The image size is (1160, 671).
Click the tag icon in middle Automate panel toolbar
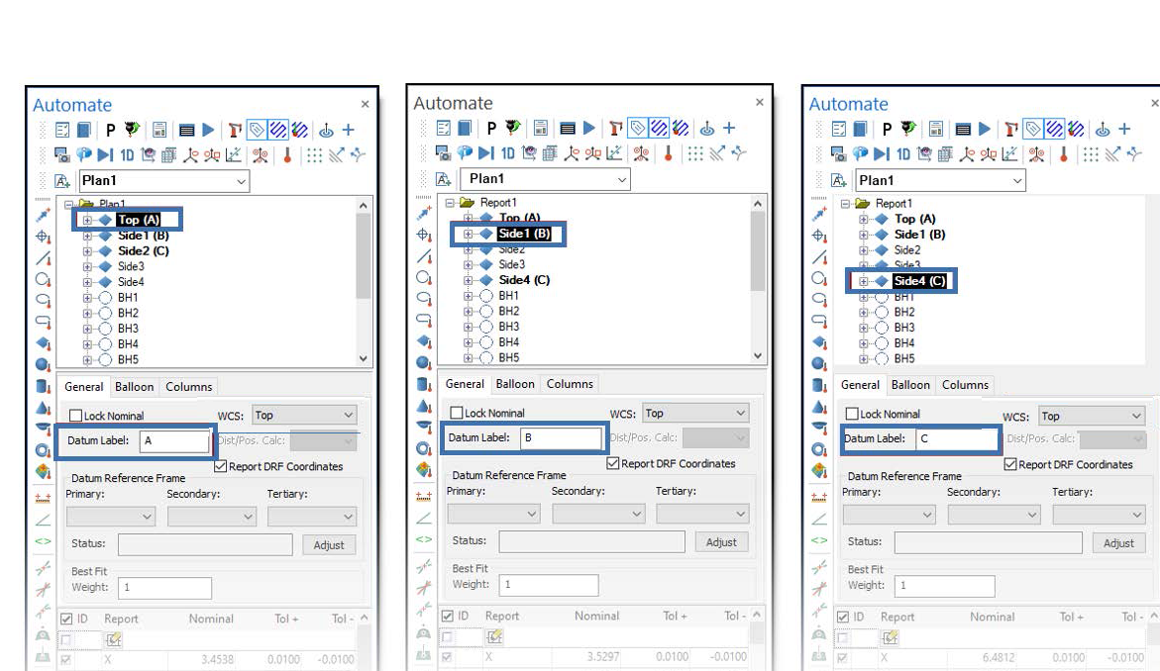pyautogui.click(x=638, y=129)
